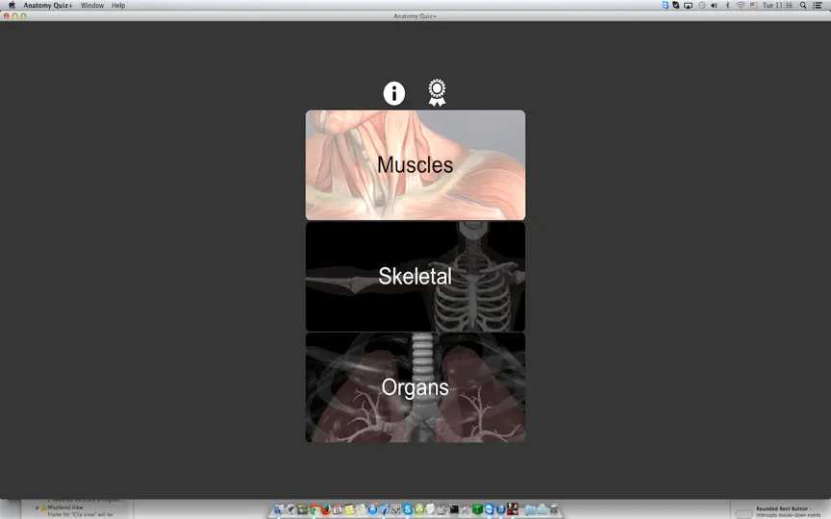Open the Apple menu
The image size is (831, 519).
tap(12, 6)
